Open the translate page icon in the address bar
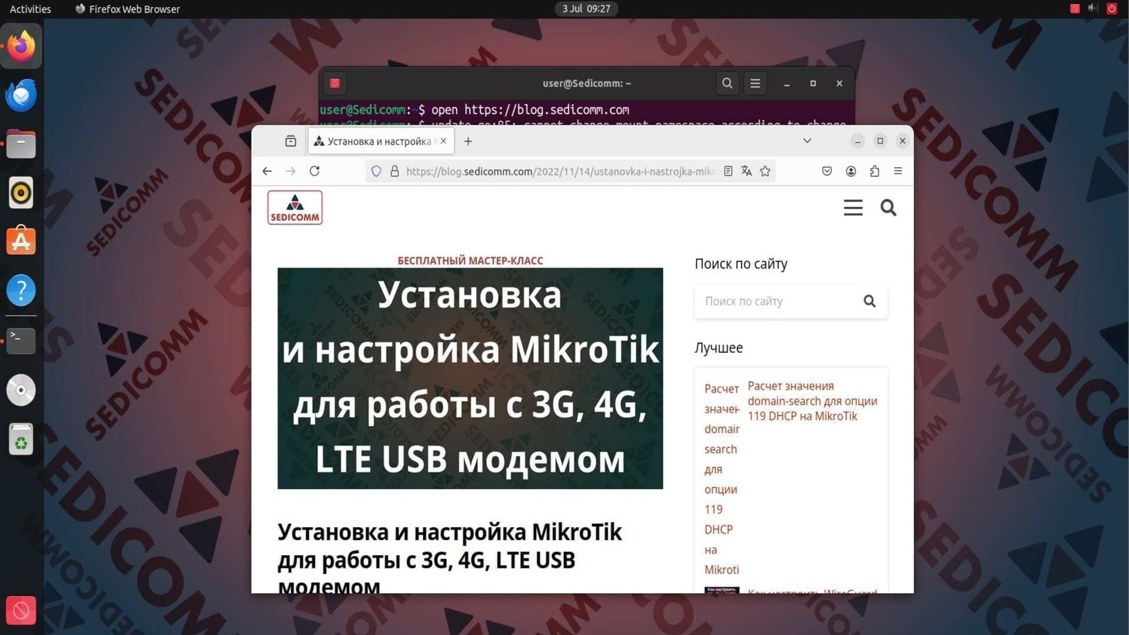 [x=746, y=171]
